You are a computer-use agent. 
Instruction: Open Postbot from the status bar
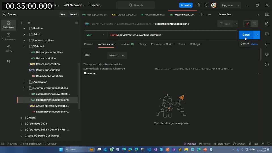pyautogui.click(x=190, y=144)
